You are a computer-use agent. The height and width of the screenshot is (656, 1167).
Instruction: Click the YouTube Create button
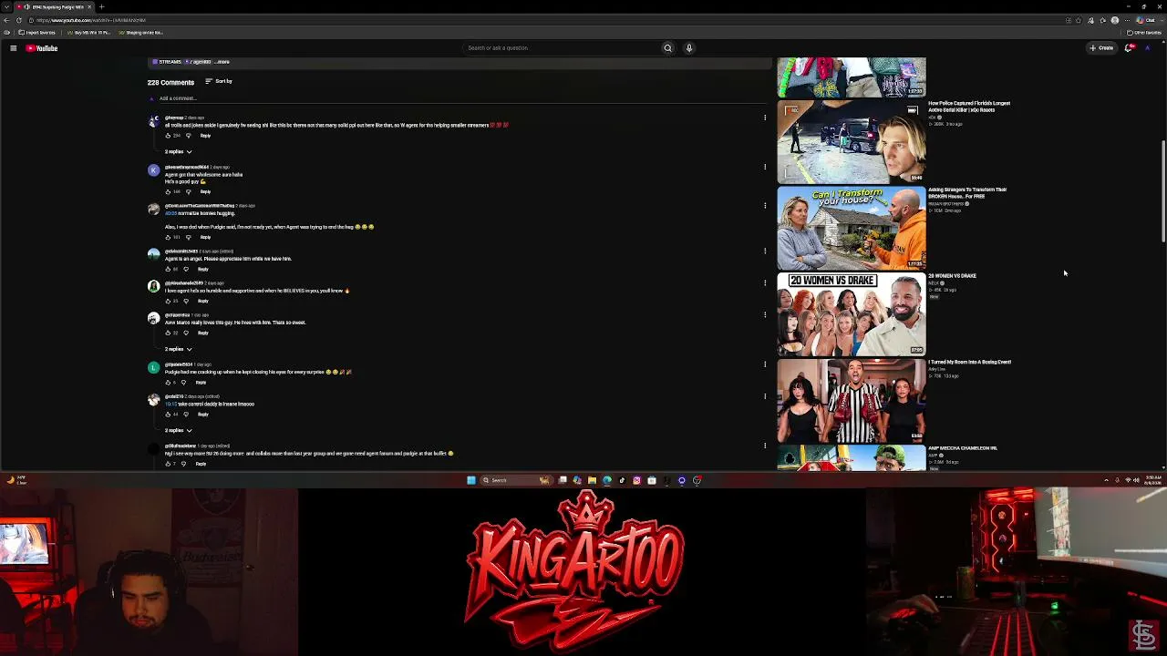coord(1101,48)
